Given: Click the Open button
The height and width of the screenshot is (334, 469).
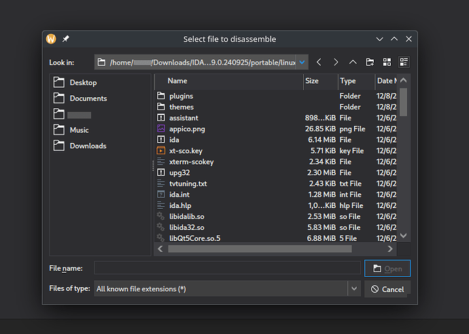Looking at the screenshot, I should (x=387, y=269).
